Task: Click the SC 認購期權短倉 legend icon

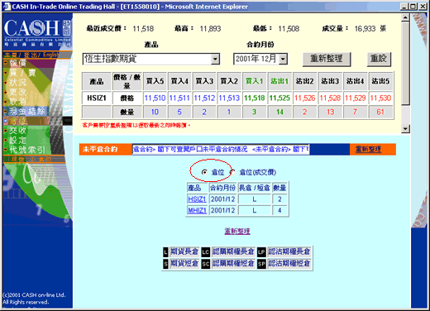Action: click(206, 264)
